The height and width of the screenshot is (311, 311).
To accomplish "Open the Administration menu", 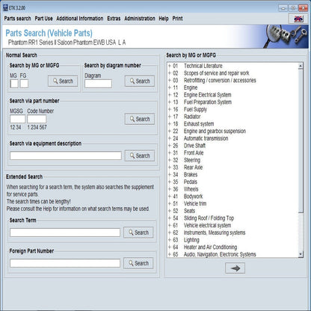I will pos(140,19).
